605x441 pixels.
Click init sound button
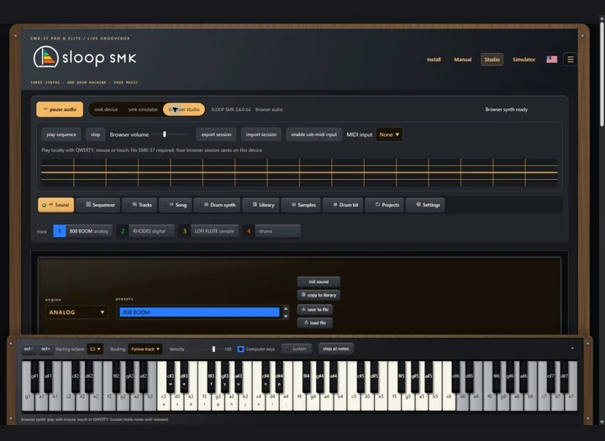point(318,281)
